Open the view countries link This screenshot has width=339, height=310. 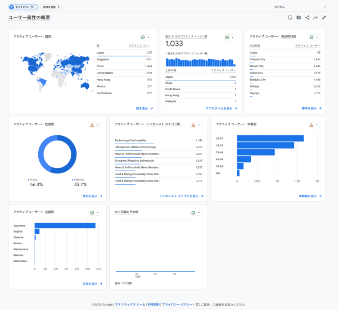(144, 108)
